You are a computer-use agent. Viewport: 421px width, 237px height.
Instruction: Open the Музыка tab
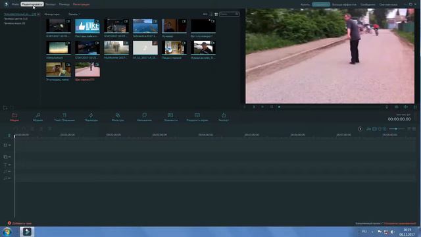pos(38,117)
